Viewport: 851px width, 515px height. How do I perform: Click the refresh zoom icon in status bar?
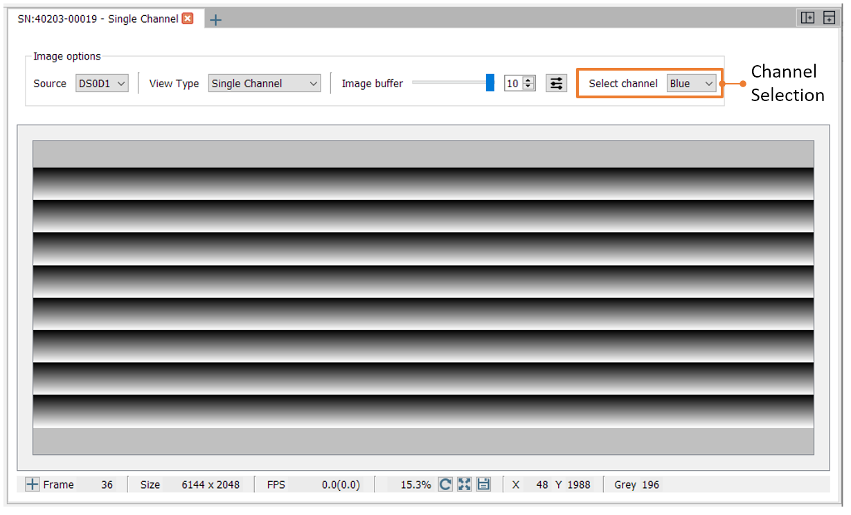[445, 485]
